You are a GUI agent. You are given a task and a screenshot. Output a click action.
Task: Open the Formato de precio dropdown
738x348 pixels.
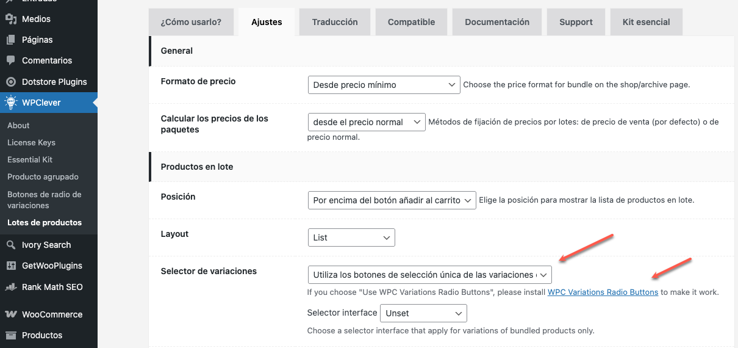pyautogui.click(x=384, y=85)
